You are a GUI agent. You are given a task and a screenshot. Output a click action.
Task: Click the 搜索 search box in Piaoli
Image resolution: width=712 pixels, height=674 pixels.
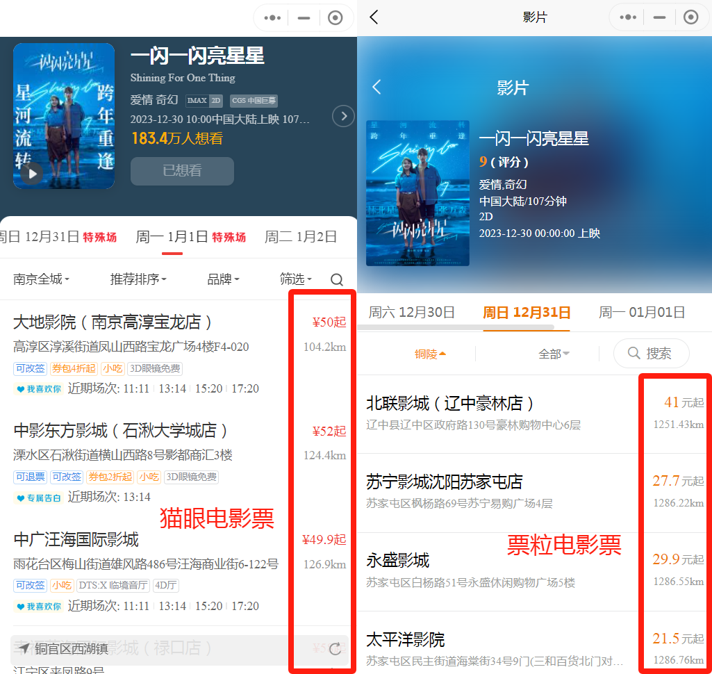click(x=651, y=354)
